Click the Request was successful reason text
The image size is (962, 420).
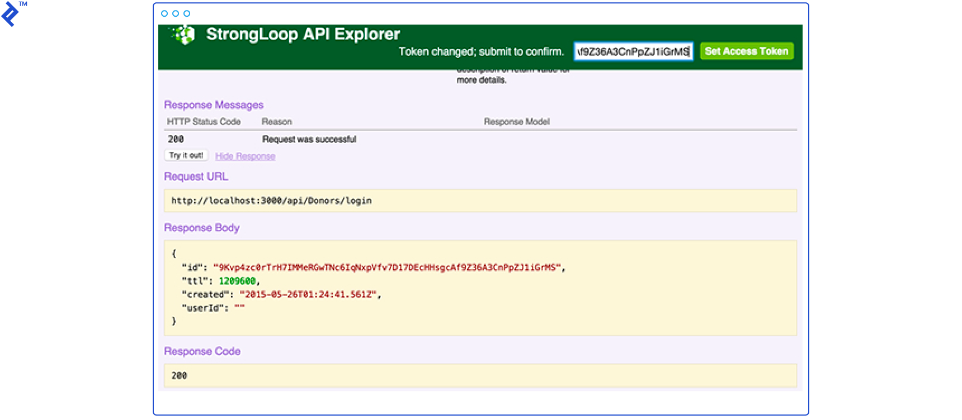[x=309, y=139]
